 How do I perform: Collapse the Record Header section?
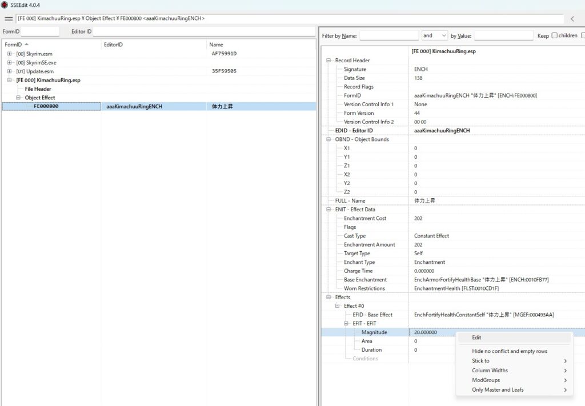coord(328,61)
